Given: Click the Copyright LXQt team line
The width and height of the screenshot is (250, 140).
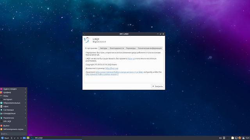Looking at the screenshot, I should (x=101, y=65).
